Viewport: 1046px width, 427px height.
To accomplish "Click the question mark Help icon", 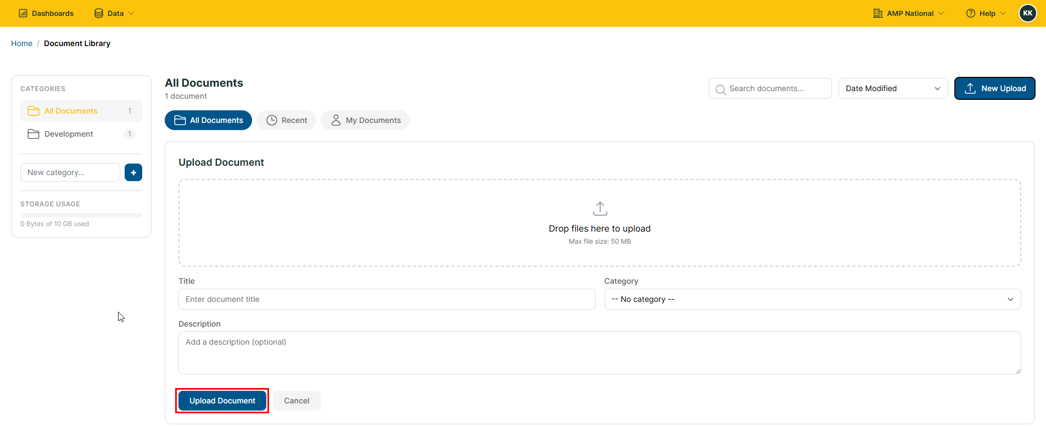I will 971,13.
